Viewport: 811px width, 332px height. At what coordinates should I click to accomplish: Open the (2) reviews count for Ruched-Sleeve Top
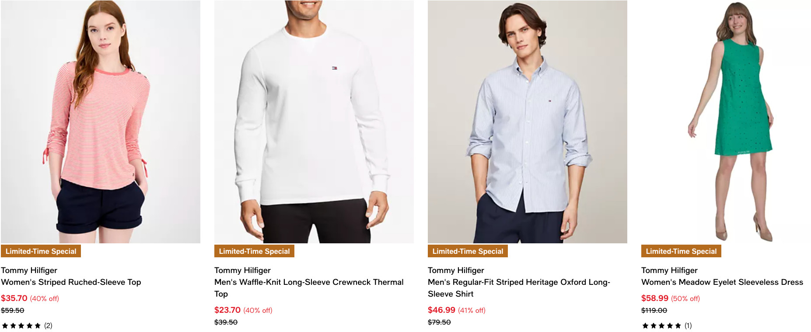48,325
